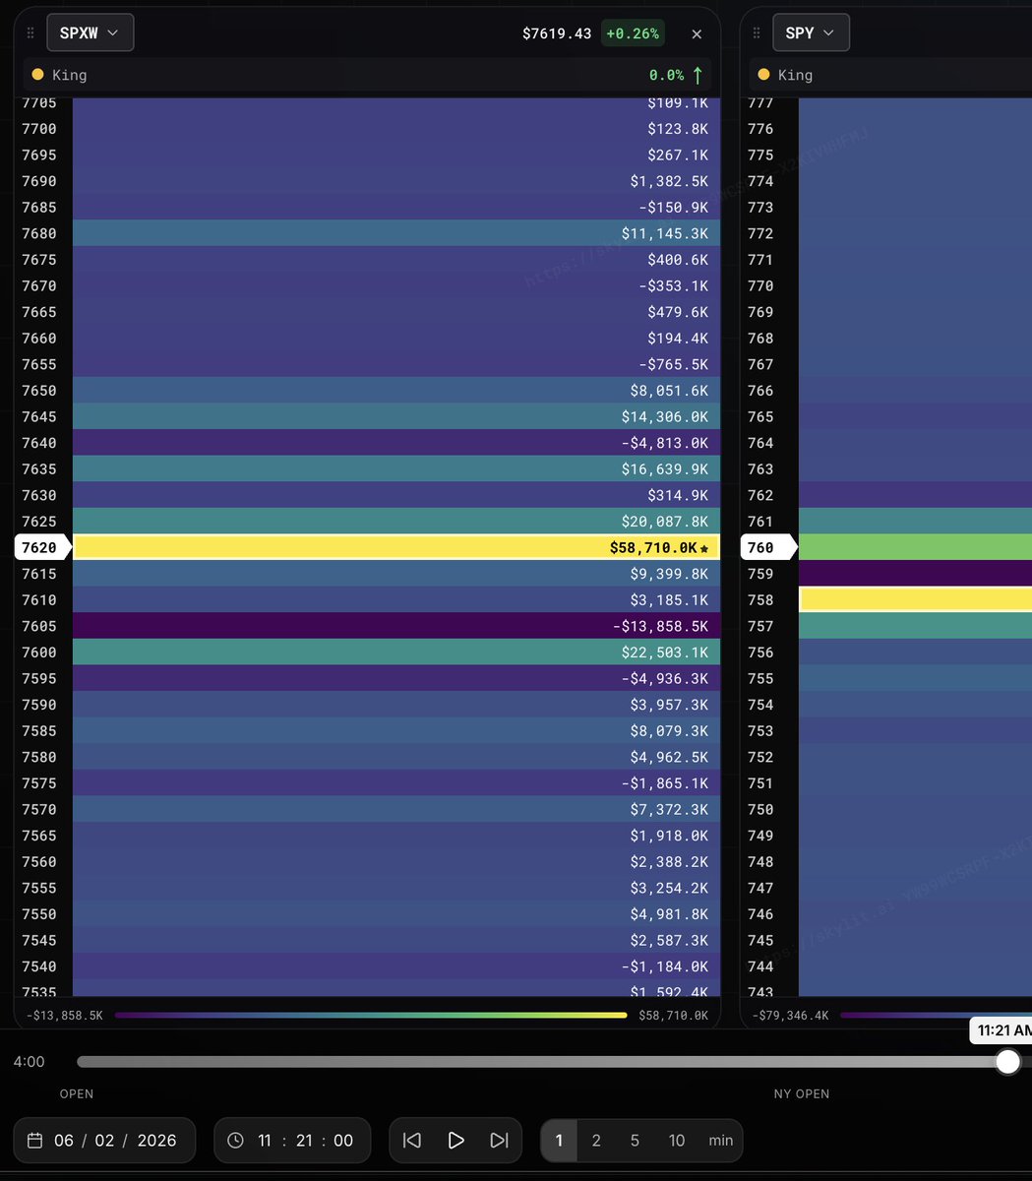Screen dimensions: 1032x1181
Task: Click the SPXW color scale gradient bar
Action: click(x=371, y=1015)
